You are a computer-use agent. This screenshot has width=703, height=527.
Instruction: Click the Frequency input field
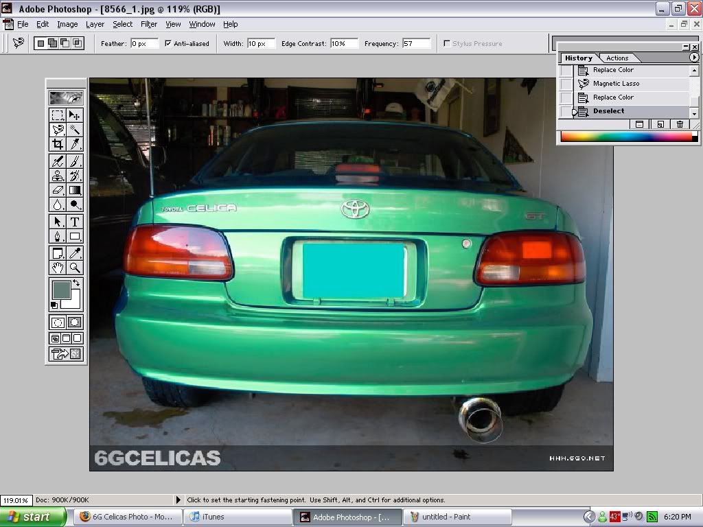[416, 43]
